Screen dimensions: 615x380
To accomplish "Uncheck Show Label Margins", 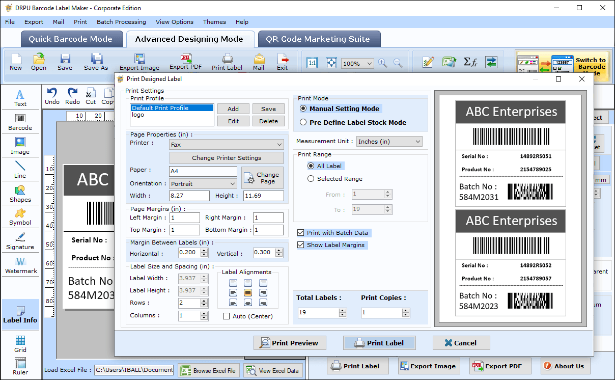I will click(x=301, y=245).
